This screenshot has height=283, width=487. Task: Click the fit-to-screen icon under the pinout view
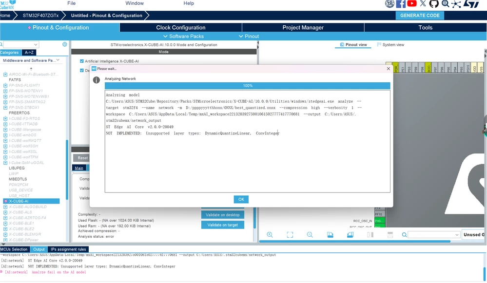point(290,235)
